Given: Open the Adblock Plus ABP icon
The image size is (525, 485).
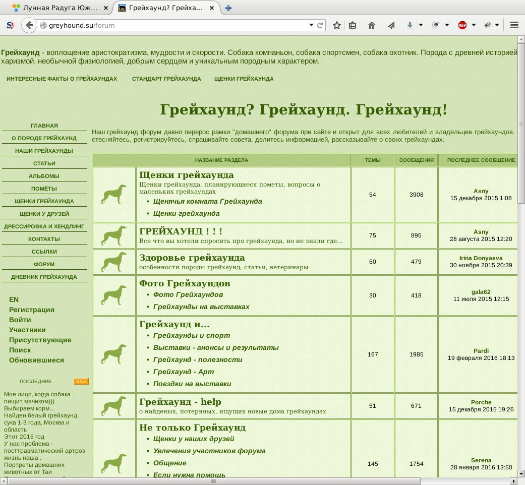Looking at the screenshot, I should click(462, 25).
